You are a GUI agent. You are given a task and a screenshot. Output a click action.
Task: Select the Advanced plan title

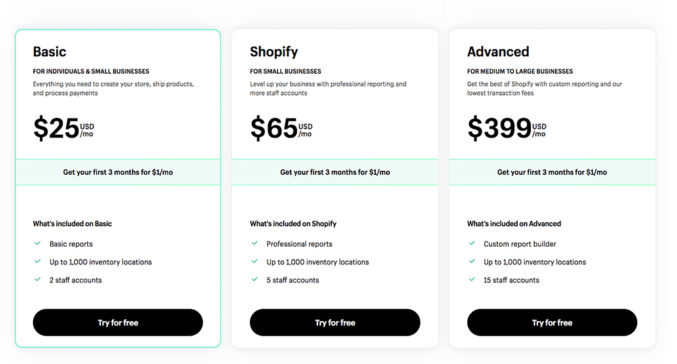498,52
